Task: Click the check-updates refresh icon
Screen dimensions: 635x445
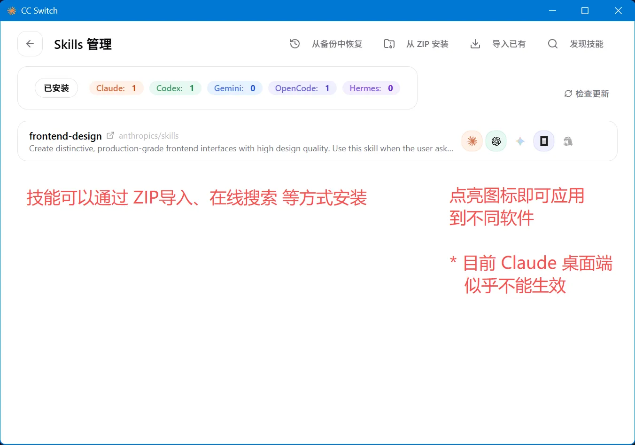Action: coord(568,94)
